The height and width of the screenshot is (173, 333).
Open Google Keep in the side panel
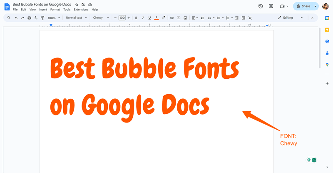click(x=327, y=30)
